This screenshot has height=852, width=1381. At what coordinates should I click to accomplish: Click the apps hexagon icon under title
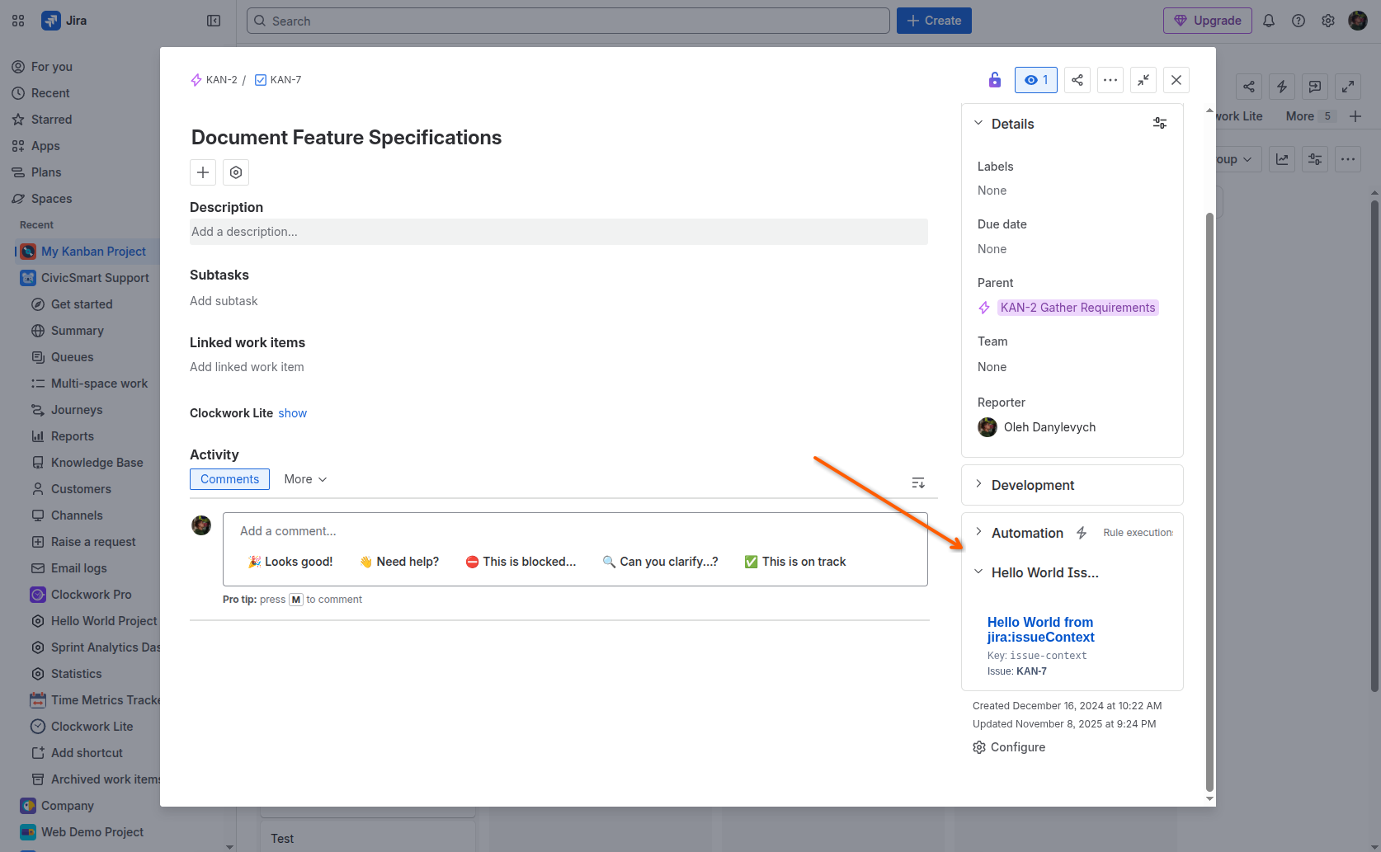point(236,172)
